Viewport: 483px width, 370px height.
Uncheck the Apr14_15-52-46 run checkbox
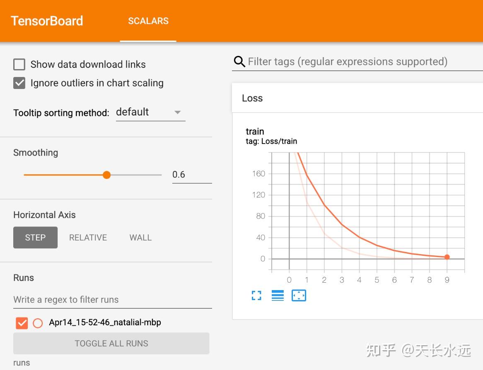point(22,323)
